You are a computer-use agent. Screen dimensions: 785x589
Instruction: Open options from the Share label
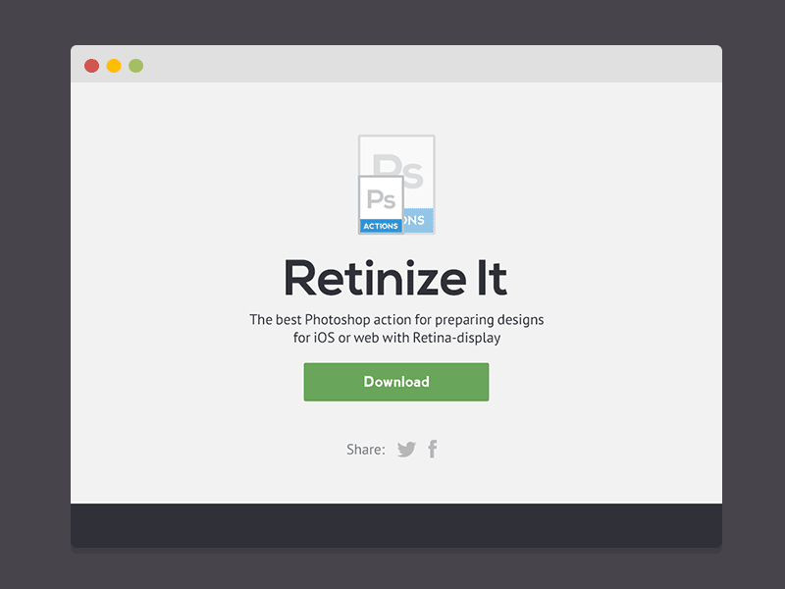tap(365, 449)
